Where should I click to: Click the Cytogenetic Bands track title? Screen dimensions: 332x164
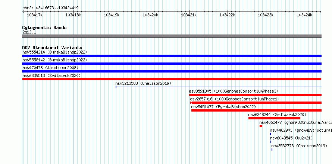44,28
